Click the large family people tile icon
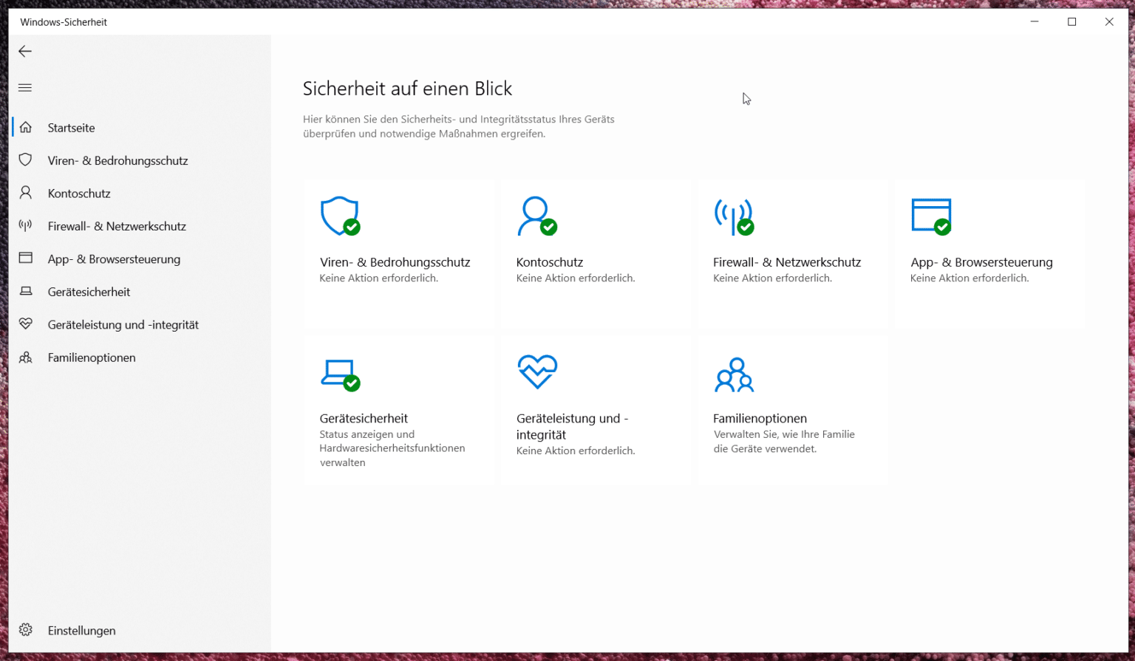The width and height of the screenshot is (1135, 661). click(x=734, y=374)
